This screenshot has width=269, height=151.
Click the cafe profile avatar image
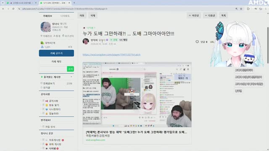click(x=45, y=27)
